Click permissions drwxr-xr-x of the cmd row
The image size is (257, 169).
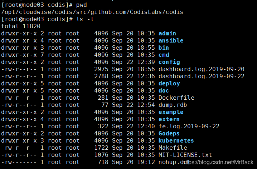point(19,55)
